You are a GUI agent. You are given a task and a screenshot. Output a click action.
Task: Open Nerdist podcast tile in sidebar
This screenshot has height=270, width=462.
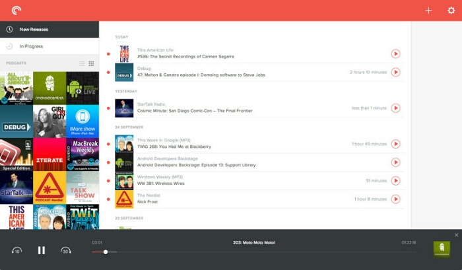pyautogui.click(x=49, y=187)
